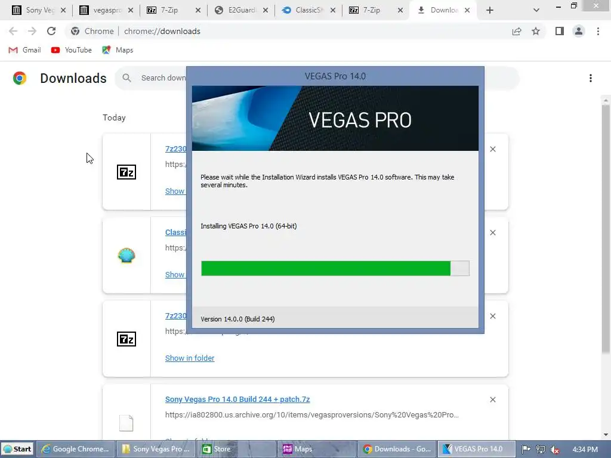Click the archive.org URL of Sony Vegas download
This screenshot has width=611, height=458.
[x=311, y=415]
